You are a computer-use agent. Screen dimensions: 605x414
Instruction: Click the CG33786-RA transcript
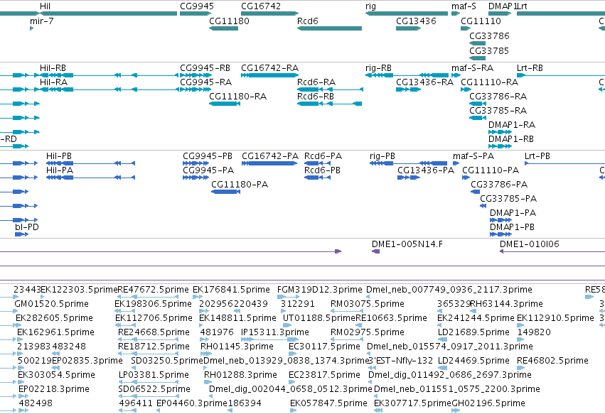tap(477, 104)
